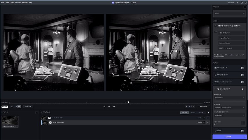Toggle the Stabilization filter switch
The image size is (248, 140).
[x=242, y=68]
